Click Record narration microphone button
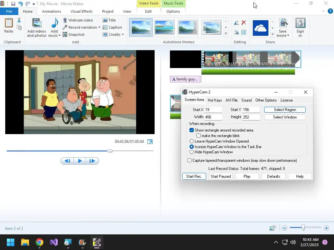This screenshot has width=334, height=250. click(x=80, y=27)
